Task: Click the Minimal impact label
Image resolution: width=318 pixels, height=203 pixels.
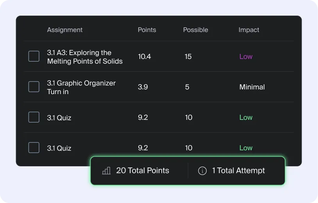Action: [x=252, y=87]
